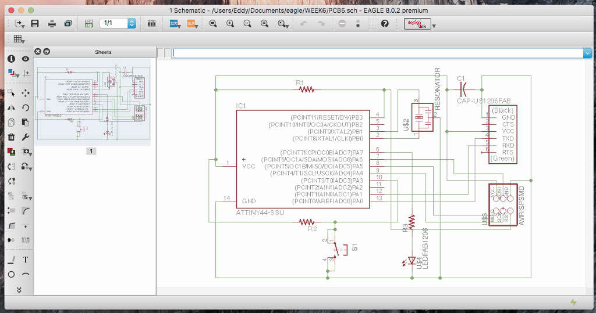Undock the Sheets panel with float button
This screenshot has height=313, width=596.
(47, 52)
